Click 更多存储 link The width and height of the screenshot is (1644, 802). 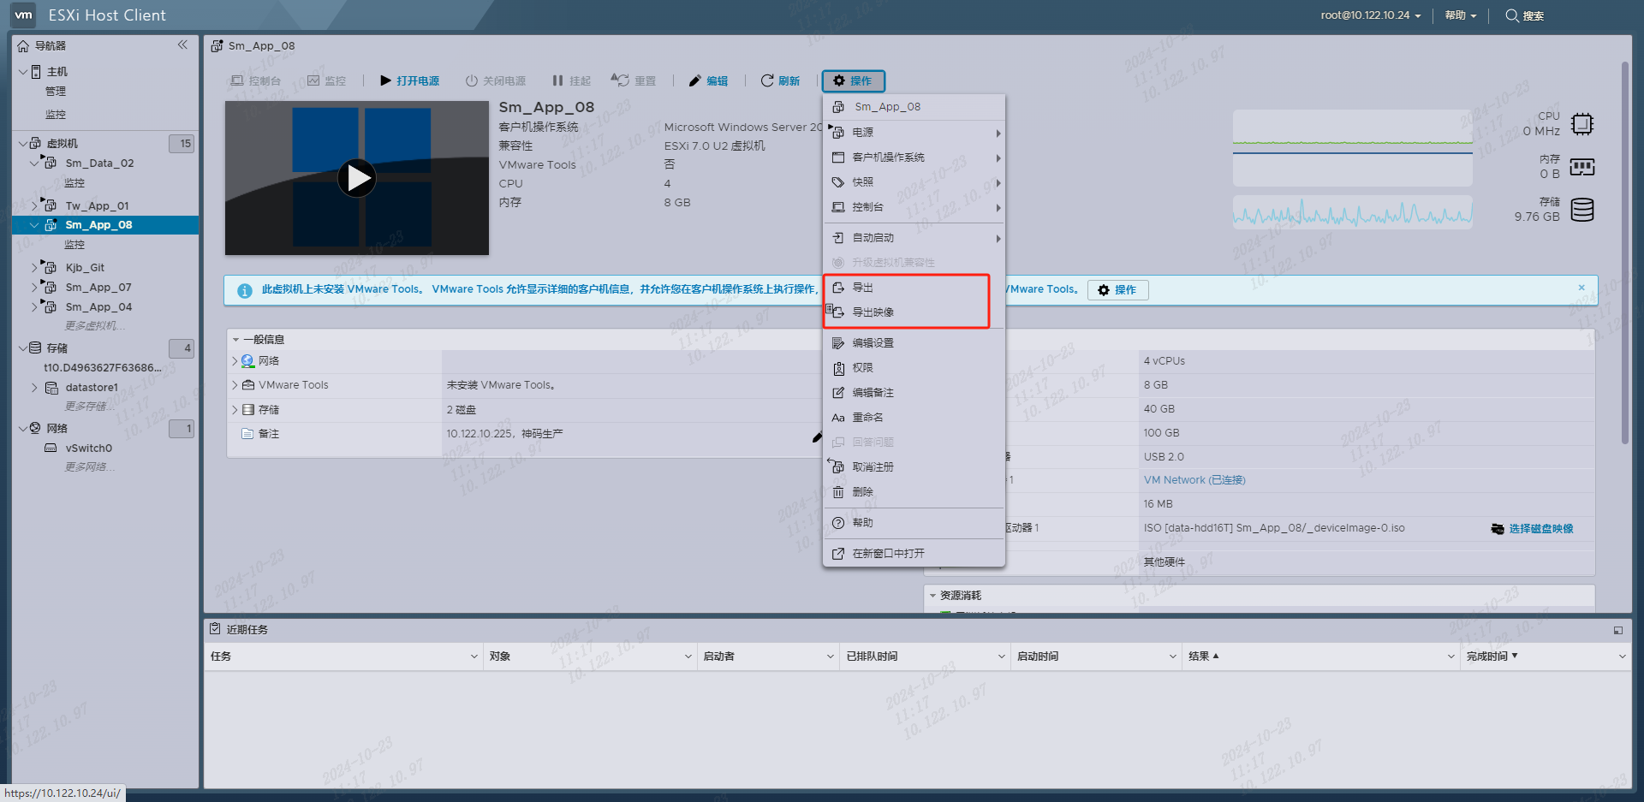(90, 407)
